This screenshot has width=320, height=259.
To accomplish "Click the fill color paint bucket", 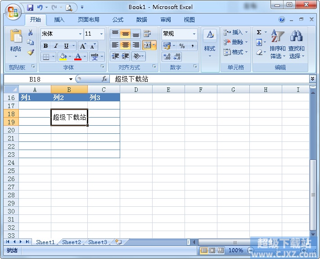I will click(63, 57).
